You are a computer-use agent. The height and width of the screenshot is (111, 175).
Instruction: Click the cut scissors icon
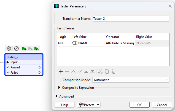pos(100,71)
